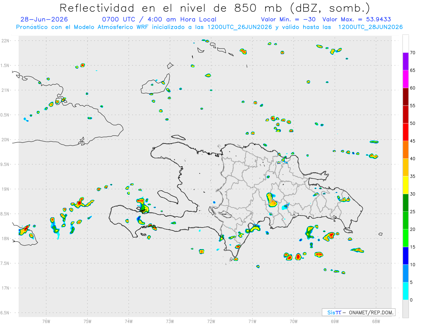Click the "55" colorbar label
Screen dimensions: 422x326
(x=413, y=106)
